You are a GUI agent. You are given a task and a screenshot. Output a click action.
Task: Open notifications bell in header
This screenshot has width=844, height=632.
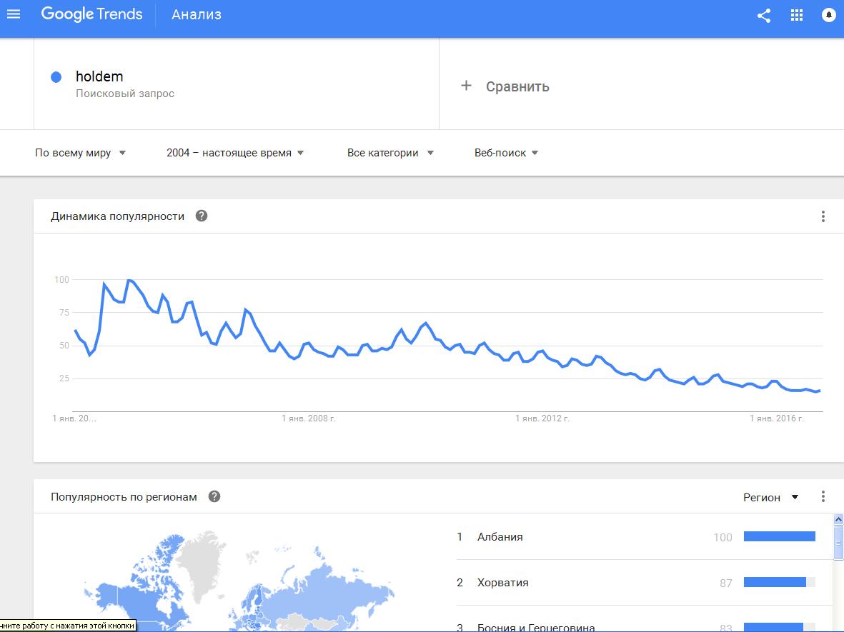coord(829,15)
